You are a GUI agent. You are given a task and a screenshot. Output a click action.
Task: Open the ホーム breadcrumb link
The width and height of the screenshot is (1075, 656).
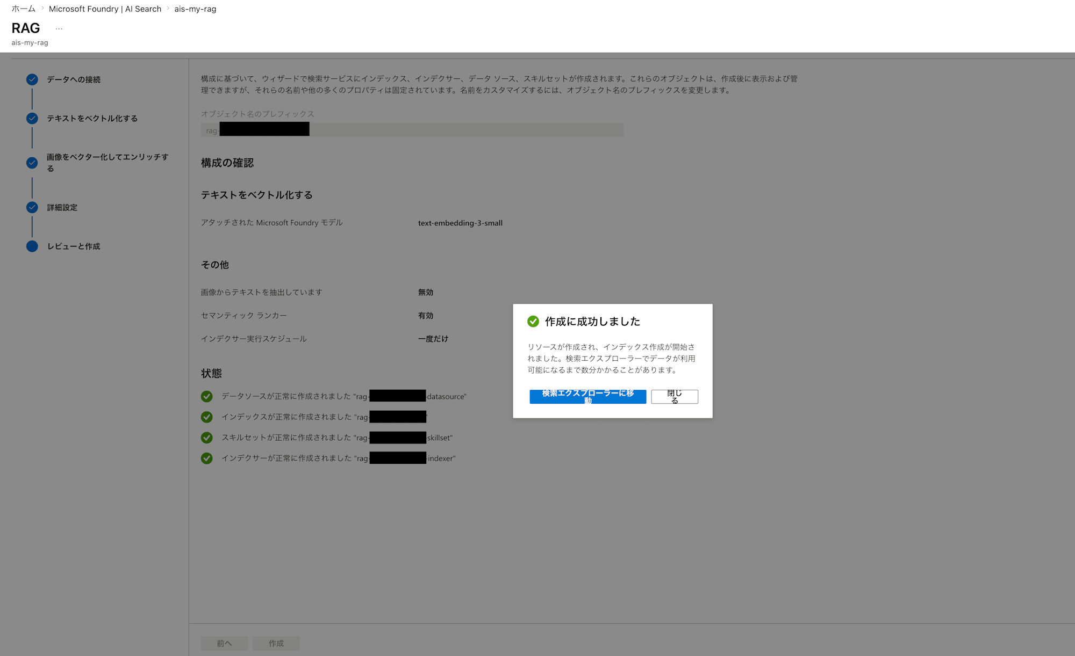(x=24, y=9)
